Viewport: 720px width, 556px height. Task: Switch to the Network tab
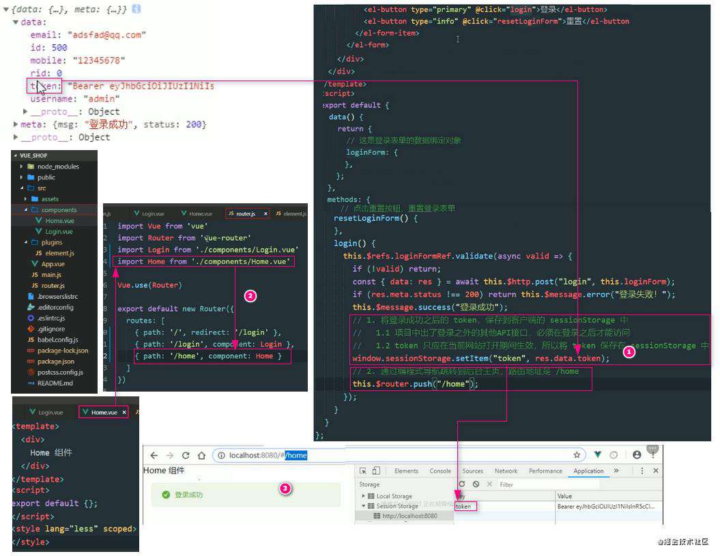pyautogui.click(x=506, y=471)
